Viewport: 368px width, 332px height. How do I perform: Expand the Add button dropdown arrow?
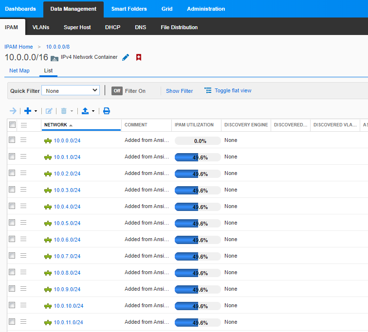[x=36, y=111]
